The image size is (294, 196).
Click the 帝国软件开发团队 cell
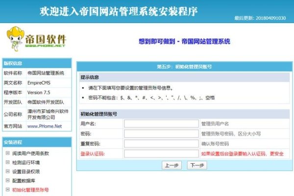46,102
